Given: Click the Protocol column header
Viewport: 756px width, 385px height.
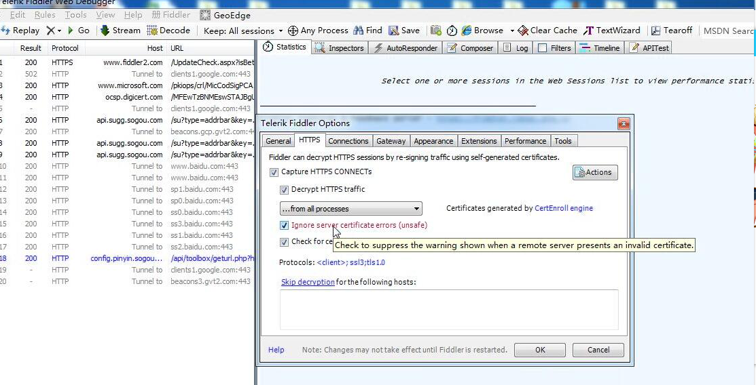Looking at the screenshot, I should pyautogui.click(x=66, y=48).
